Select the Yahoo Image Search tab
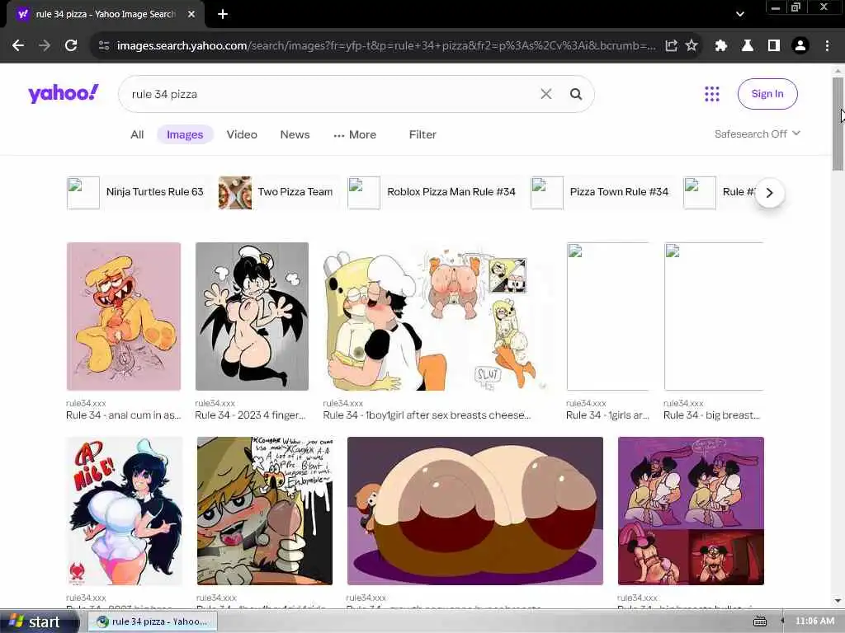The height and width of the screenshot is (633, 845). (x=105, y=15)
